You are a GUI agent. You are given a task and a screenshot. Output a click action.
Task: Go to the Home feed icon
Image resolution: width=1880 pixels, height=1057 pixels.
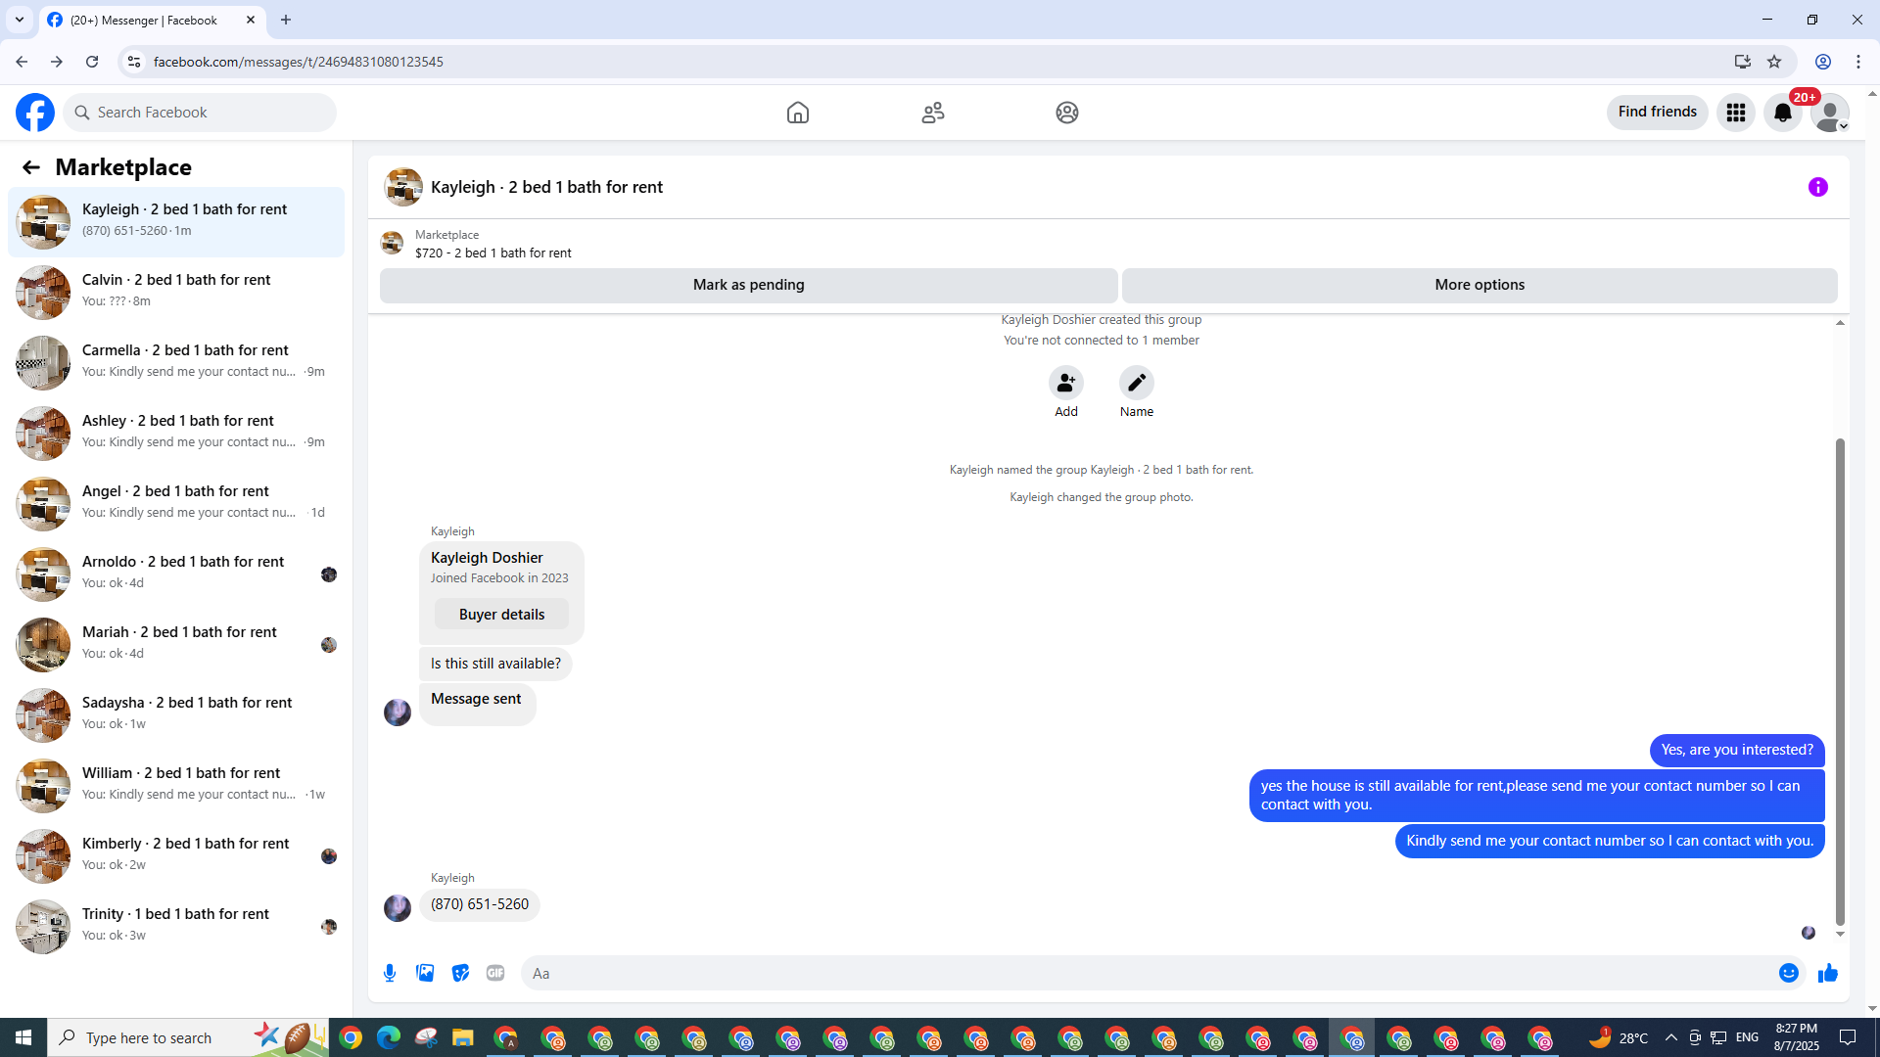click(x=798, y=113)
